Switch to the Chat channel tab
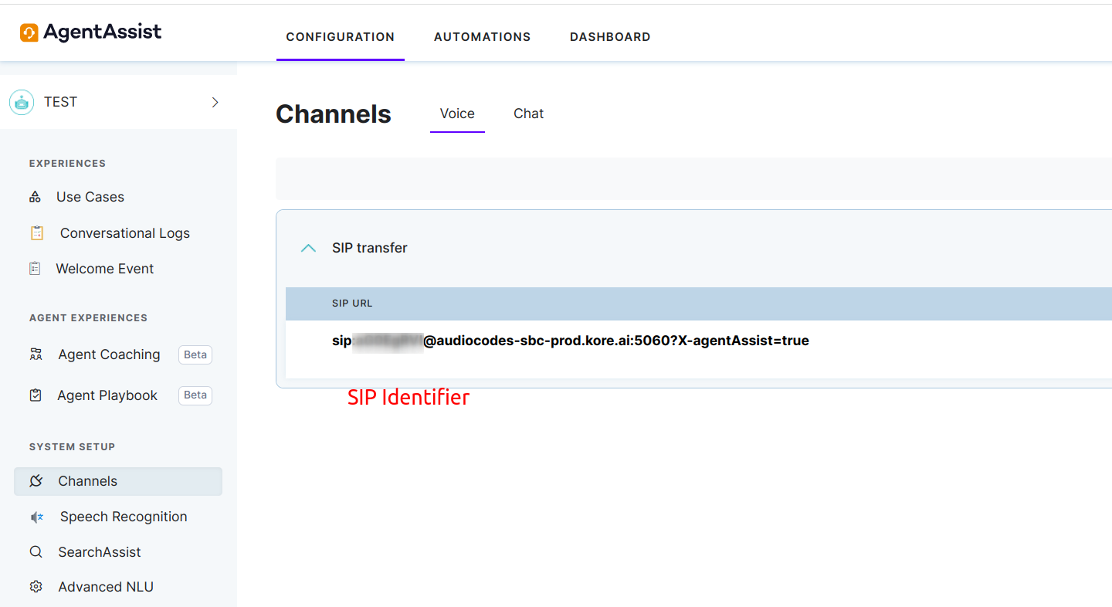Viewport: 1112px width, 607px height. tap(529, 114)
